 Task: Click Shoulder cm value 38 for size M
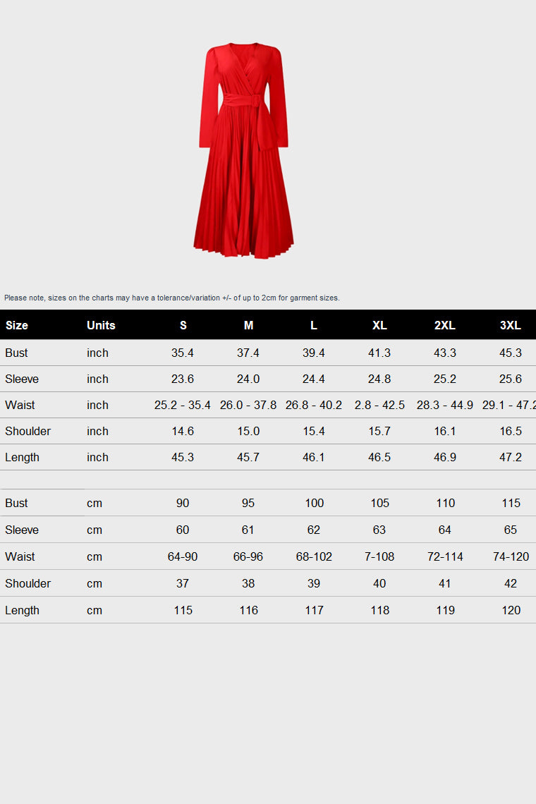248,583
